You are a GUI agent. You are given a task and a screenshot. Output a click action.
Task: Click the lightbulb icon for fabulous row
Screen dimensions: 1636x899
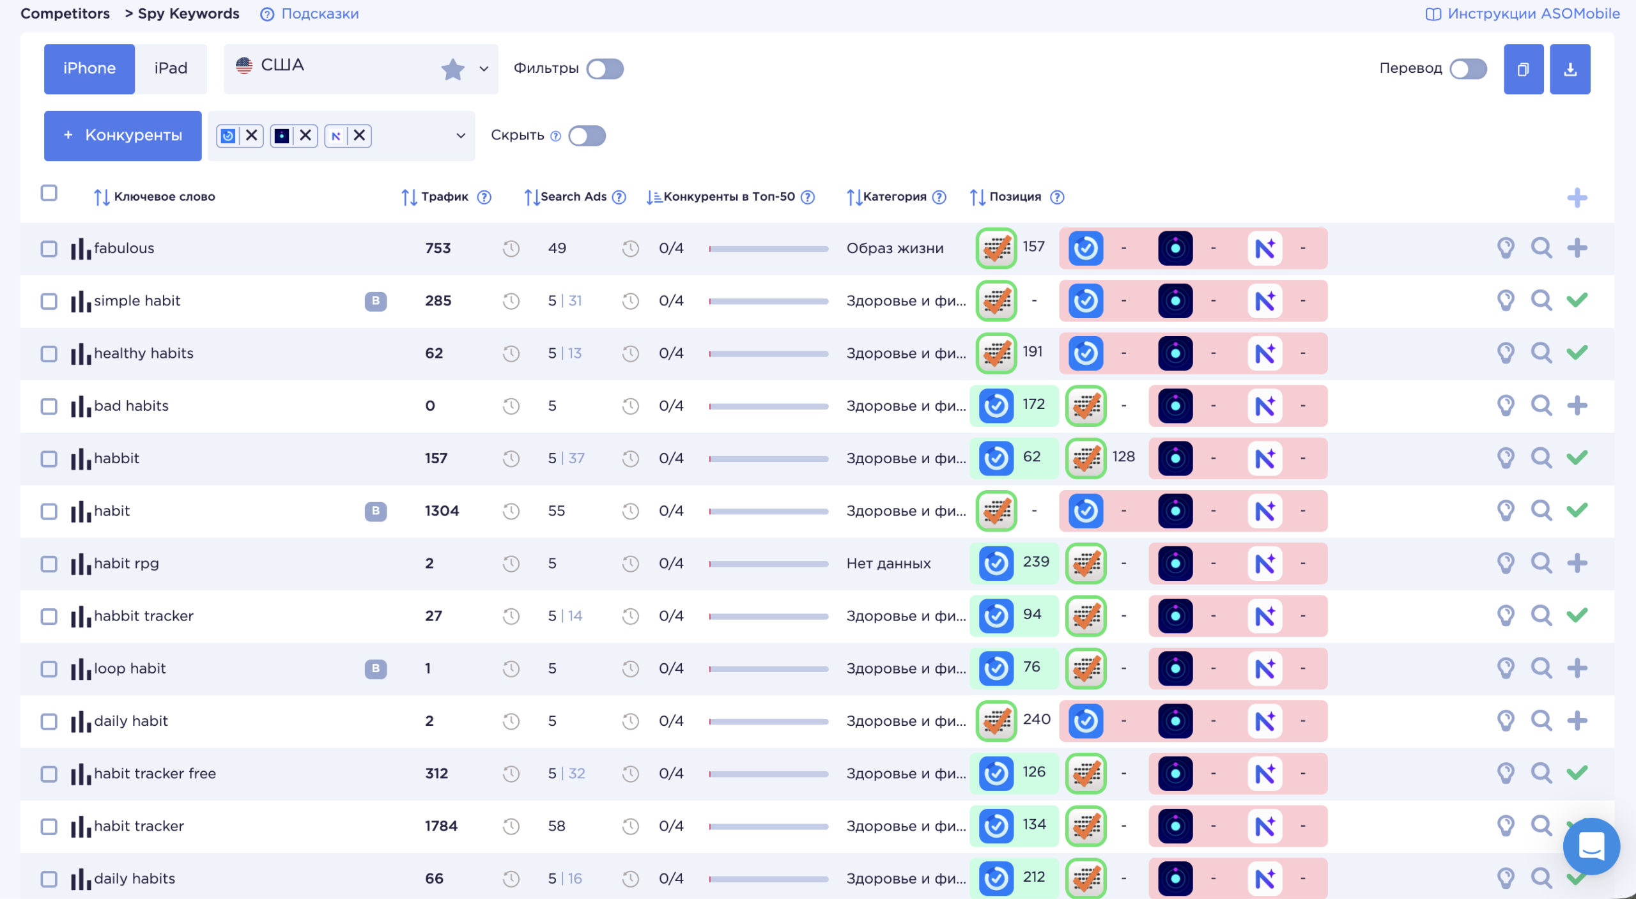pyautogui.click(x=1506, y=248)
